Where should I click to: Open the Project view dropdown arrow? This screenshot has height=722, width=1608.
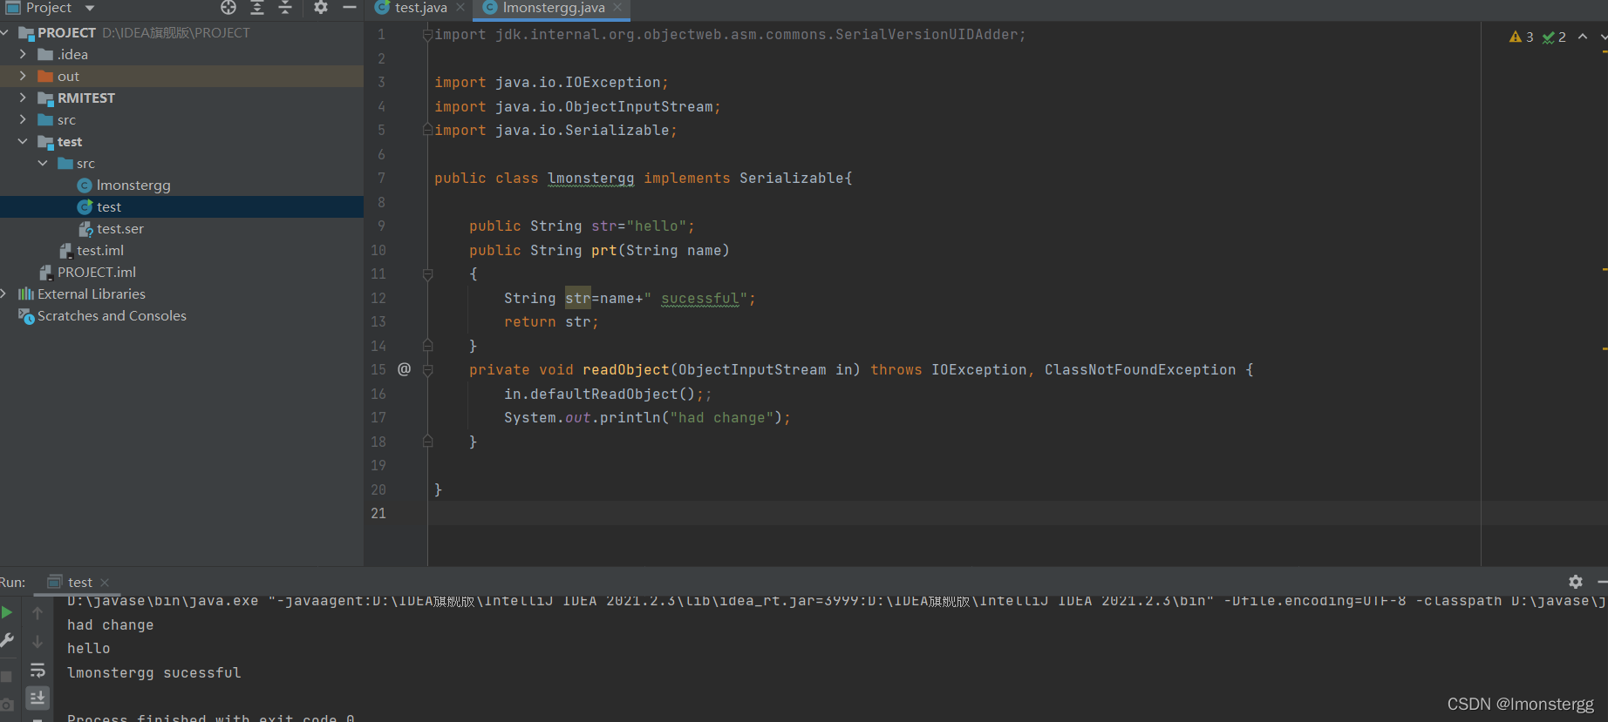point(89,8)
